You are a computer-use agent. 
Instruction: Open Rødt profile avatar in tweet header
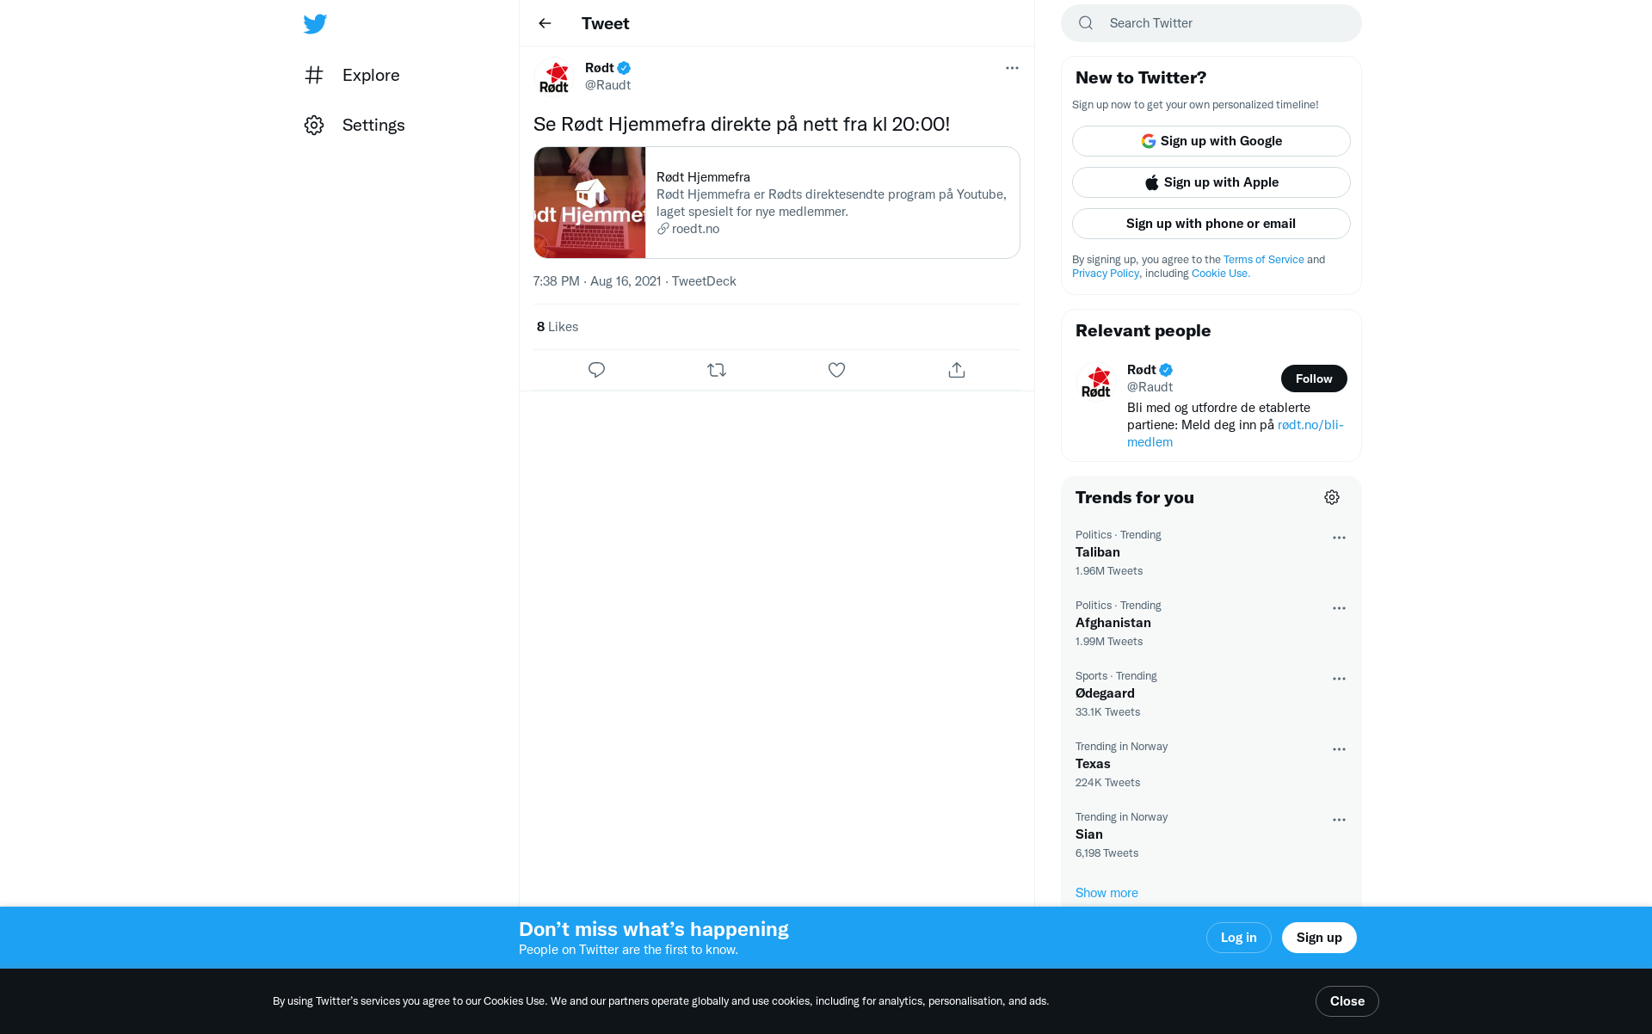554,77
